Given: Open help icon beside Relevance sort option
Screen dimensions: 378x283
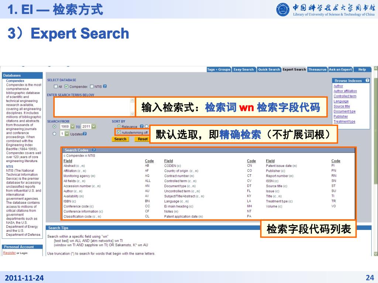Looking at the screenshot, I should pos(142,126).
